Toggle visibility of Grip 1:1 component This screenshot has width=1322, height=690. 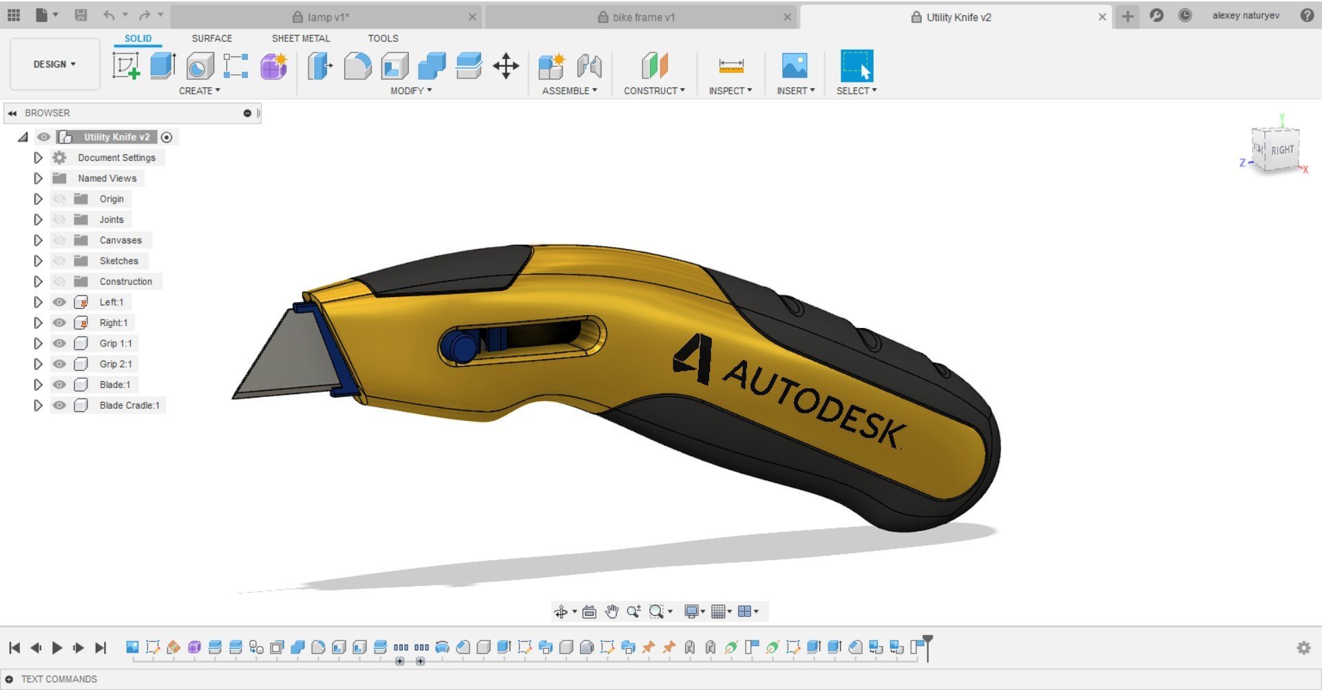[60, 343]
